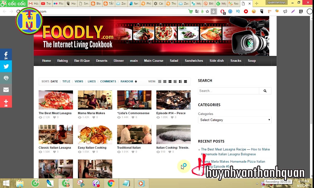314x188 pixels.
Task: Close the current blank browser tab
Action: click(249, 4)
